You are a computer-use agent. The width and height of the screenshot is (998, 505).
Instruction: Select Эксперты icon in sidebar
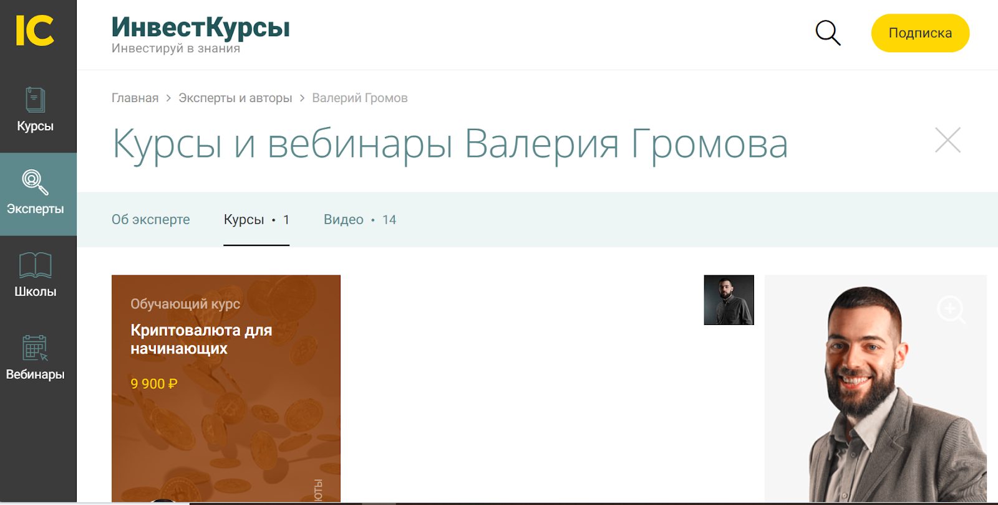click(x=35, y=182)
